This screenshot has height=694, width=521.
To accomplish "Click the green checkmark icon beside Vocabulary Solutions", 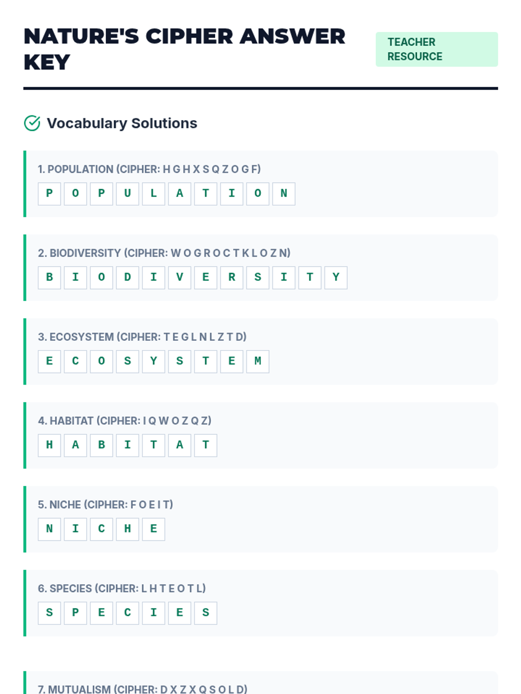I will click(32, 123).
